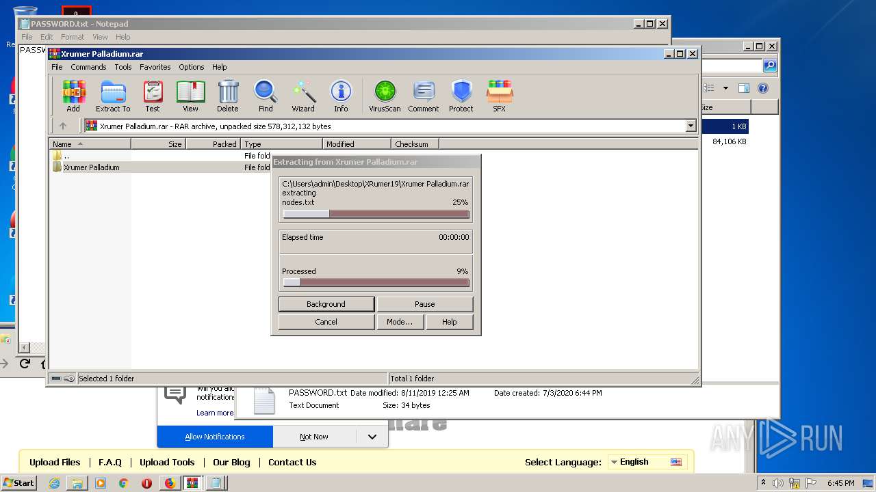Image resolution: width=876 pixels, height=492 pixels.
Task: Open Notepad Format menu
Action: click(x=73, y=37)
